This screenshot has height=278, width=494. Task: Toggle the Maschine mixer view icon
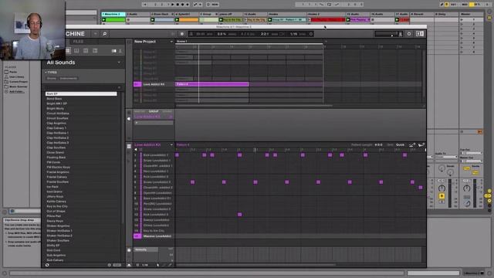pyautogui.click(x=420, y=34)
